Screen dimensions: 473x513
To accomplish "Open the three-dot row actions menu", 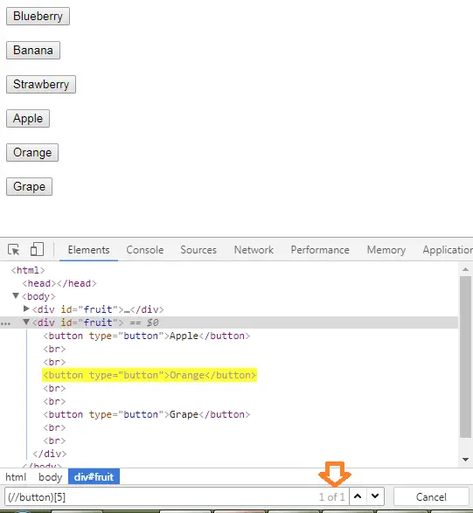I will coord(5,323).
